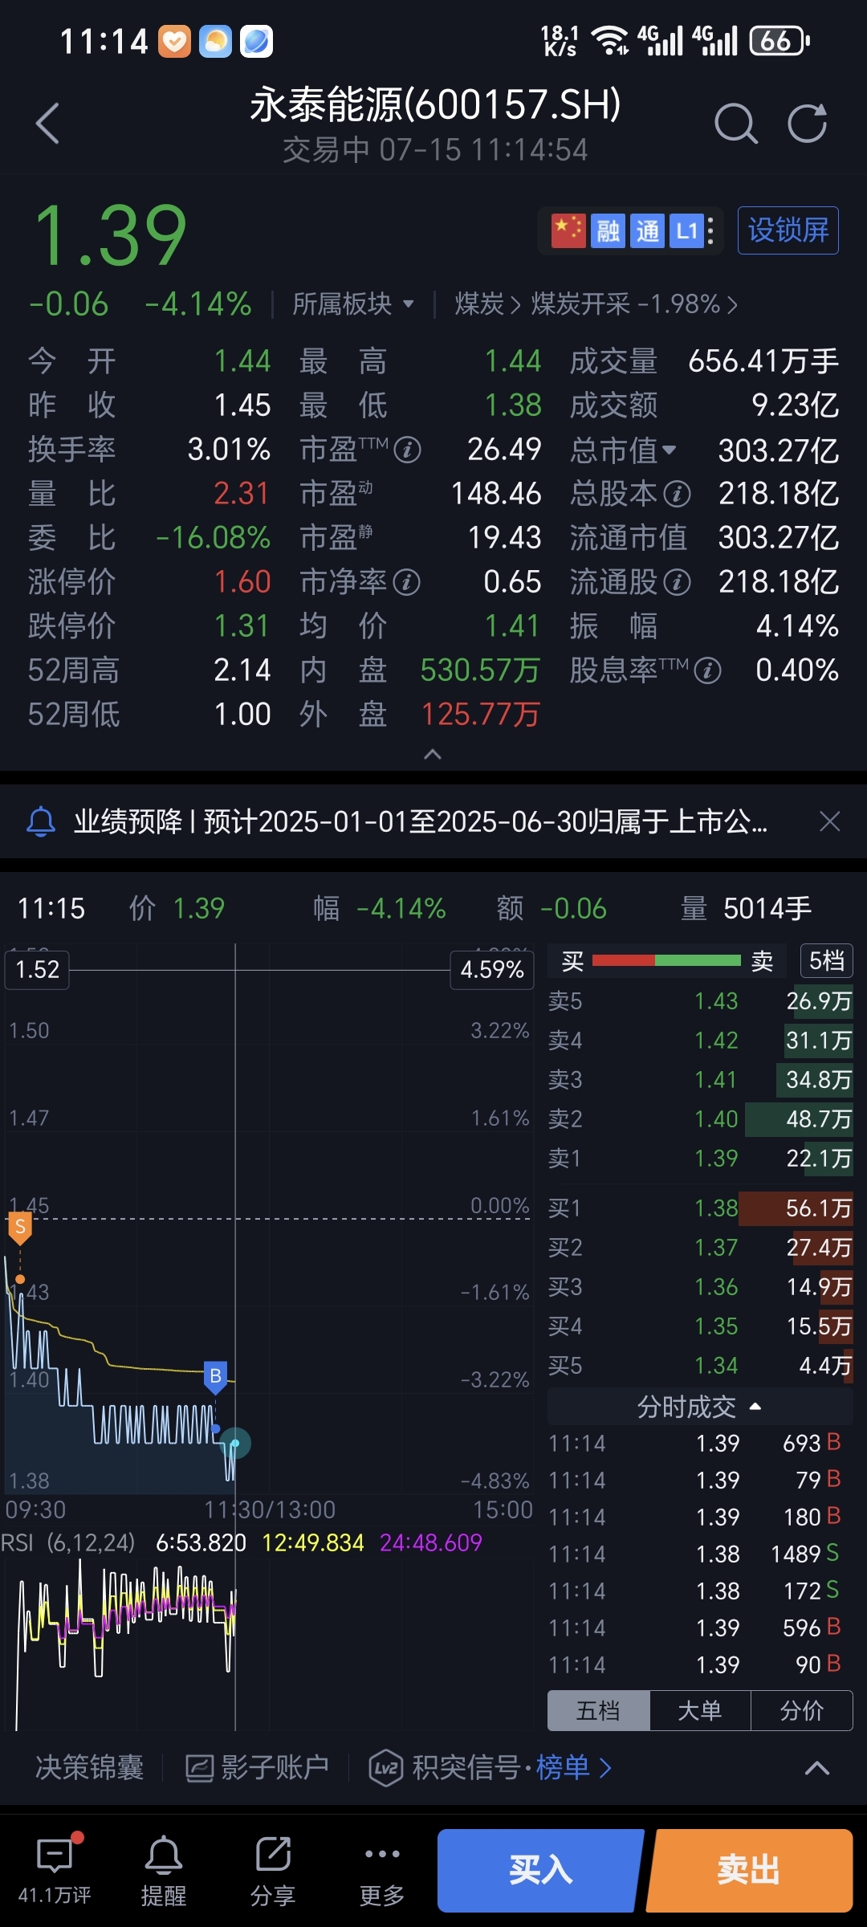Refresh the quote data

[x=807, y=124]
